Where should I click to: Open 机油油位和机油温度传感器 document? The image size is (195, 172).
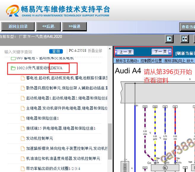tap(63, 158)
